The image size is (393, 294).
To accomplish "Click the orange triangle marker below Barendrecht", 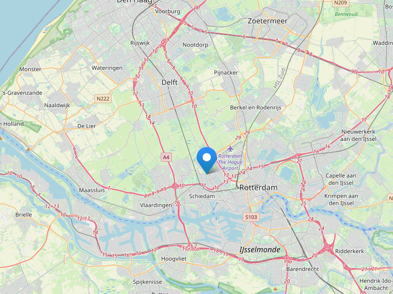I will point(275,289).
